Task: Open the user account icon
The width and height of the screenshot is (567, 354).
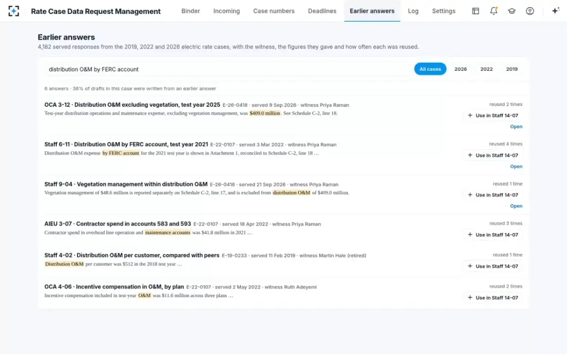Action: tap(530, 11)
